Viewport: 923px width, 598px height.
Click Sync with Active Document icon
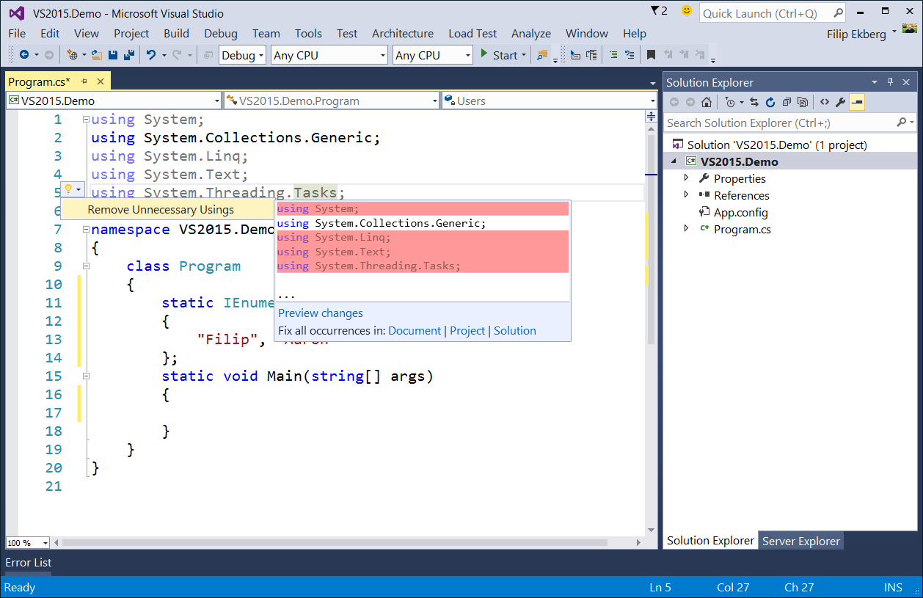click(x=754, y=102)
